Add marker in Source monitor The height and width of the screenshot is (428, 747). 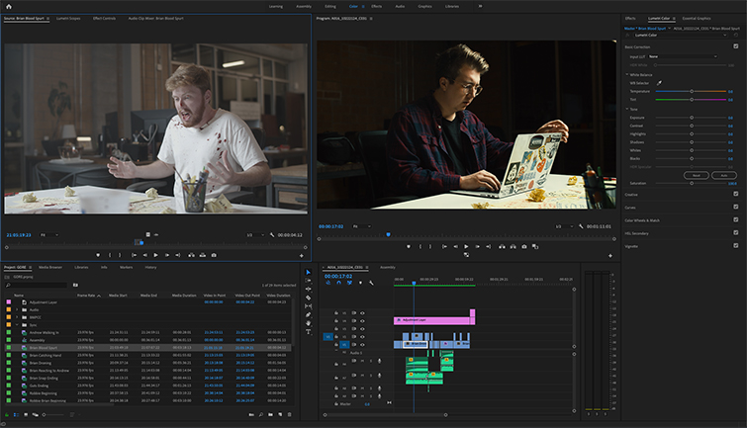(x=98, y=255)
